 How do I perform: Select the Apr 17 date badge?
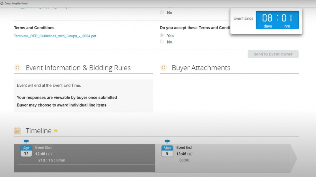tap(26, 151)
